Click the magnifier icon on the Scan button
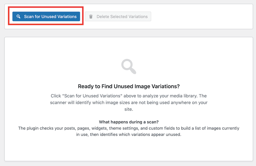This screenshot has height=166, width=256. tap(18, 17)
